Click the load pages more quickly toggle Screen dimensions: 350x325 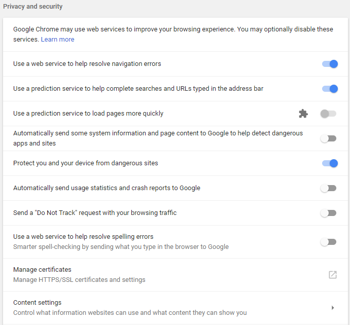(x=328, y=114)
